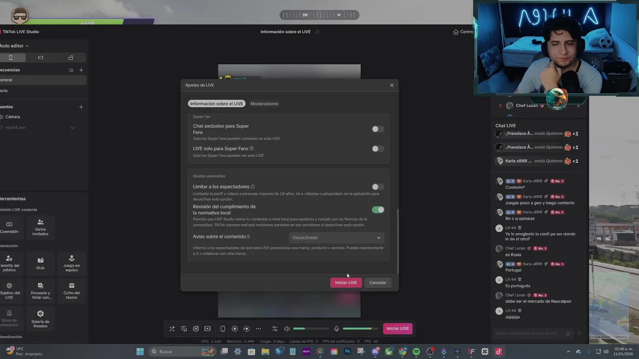Toggle LIVE solo para Super Fans switch
639x359 pixels.
point(378,149)
